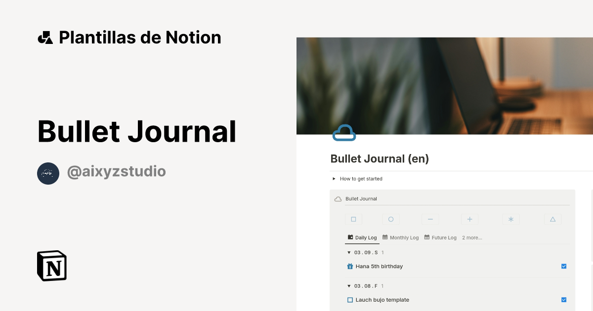
Task: Uncheck the Hana 5th birthday task checkbox
Action: (564, 266)
